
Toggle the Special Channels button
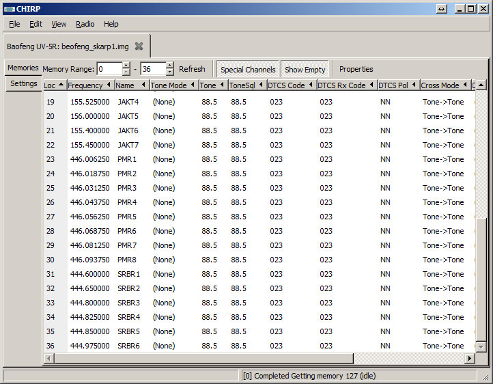[248, 69]
